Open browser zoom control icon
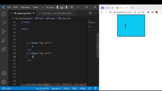 pos(135,12)
